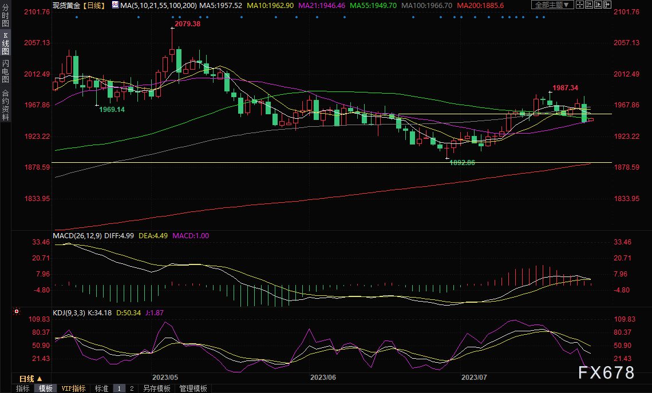Click the 另存模板 button
Image resolution: width=652 pixels, height=393 pixels.
tap(156, 388)
